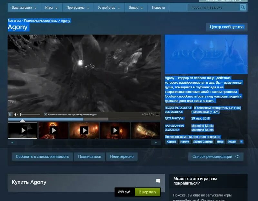Click the Подписаться button
This screenshot has width=258, height=201.
coord(90,156)
